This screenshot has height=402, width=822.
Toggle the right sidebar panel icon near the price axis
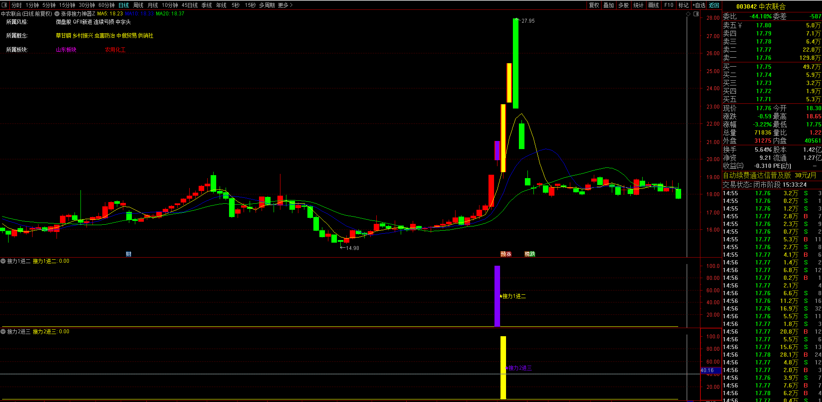(x=696, y=14)
